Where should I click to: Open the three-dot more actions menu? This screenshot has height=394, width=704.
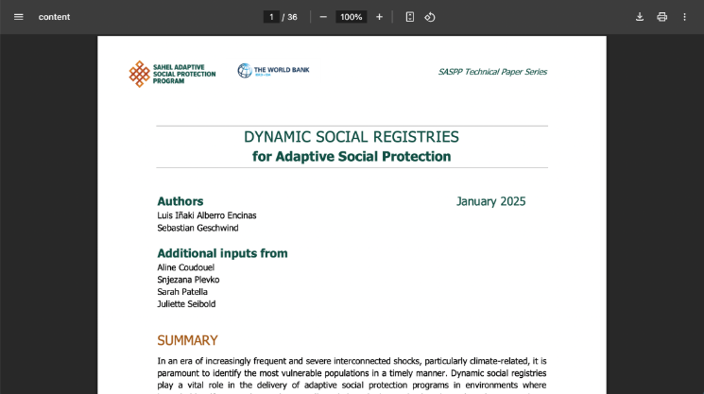685,17
